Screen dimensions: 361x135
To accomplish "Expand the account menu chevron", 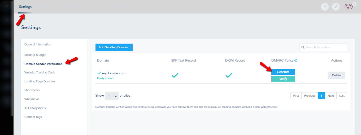I will (354, 4).
